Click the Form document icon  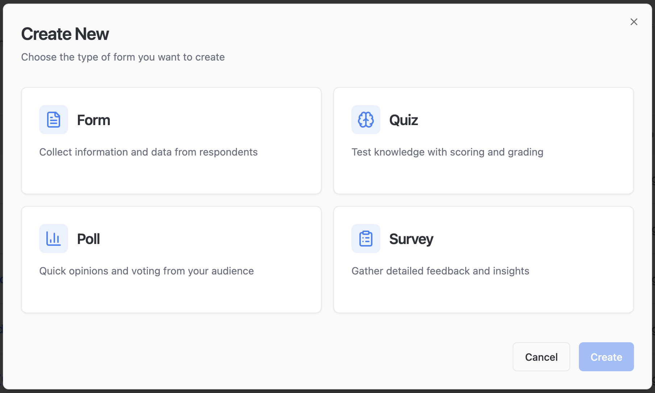(x=54, y=120)
